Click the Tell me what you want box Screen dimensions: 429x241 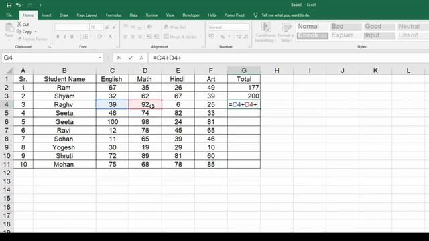pos(286,15)
